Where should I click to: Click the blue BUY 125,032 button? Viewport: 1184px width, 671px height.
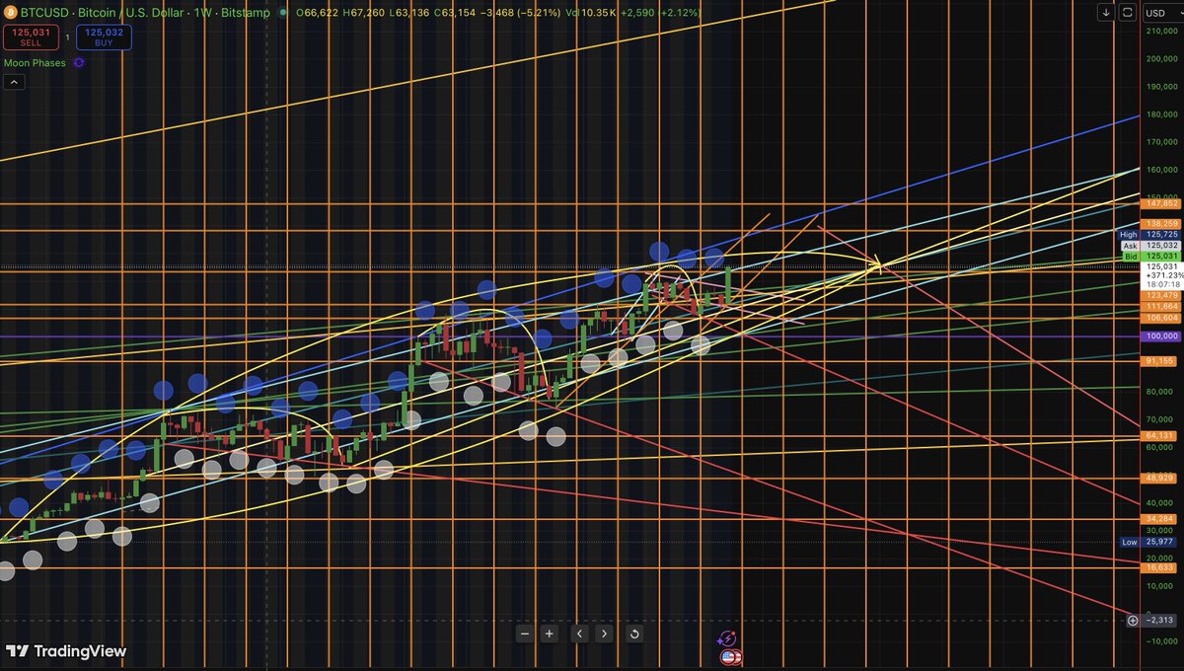104,37
